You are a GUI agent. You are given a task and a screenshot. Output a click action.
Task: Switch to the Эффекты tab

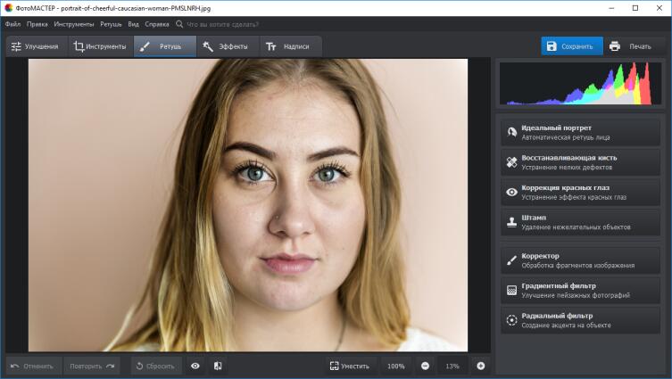coord(226,46)
